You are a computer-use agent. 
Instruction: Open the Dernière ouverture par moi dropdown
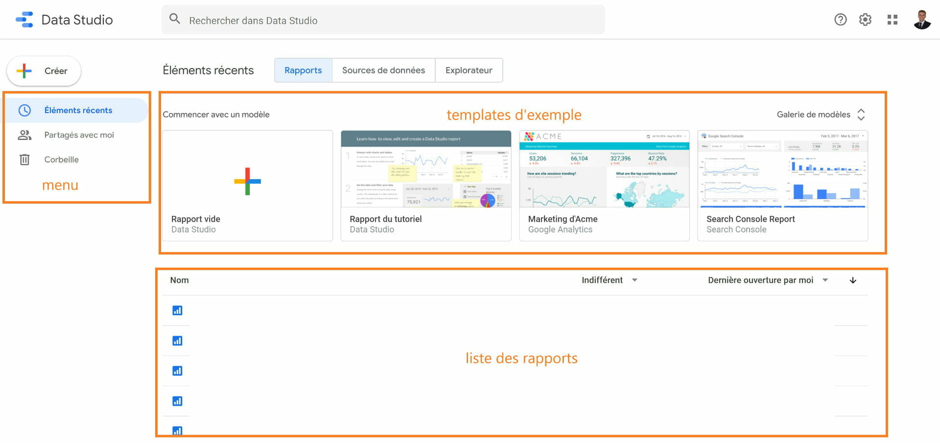(x=768, y=280)
